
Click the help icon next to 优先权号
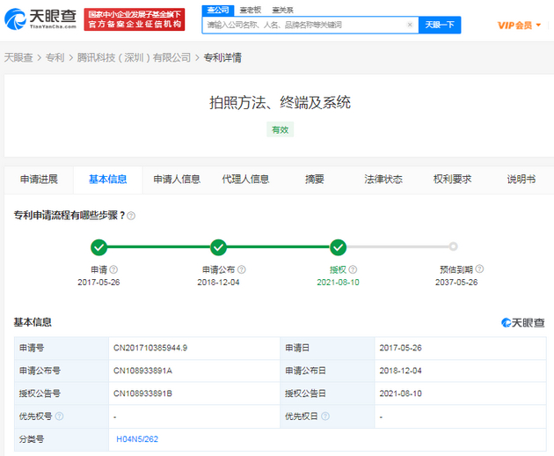(x=60, y=416)
